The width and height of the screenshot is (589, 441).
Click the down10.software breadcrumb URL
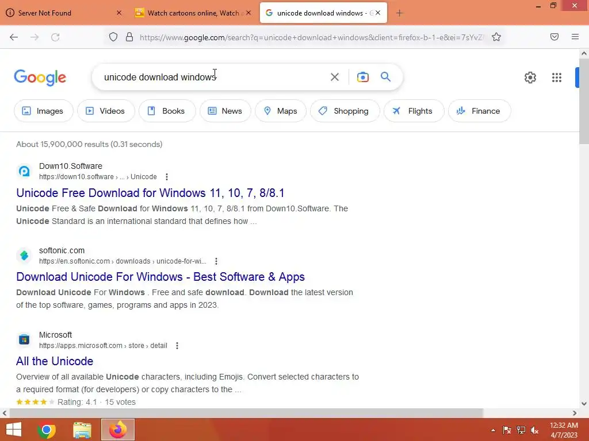pos(98,177)
